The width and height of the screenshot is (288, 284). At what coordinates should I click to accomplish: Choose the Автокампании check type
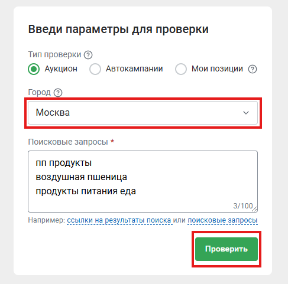(95, 69)
